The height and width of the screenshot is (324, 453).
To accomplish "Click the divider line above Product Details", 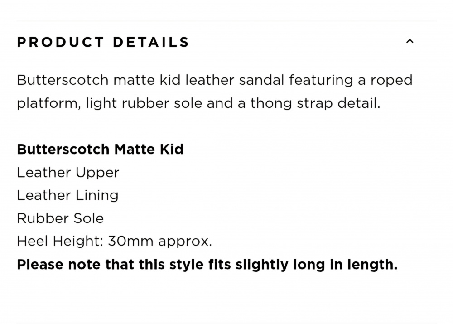I will pyautogui.click(x=226, y=21).
